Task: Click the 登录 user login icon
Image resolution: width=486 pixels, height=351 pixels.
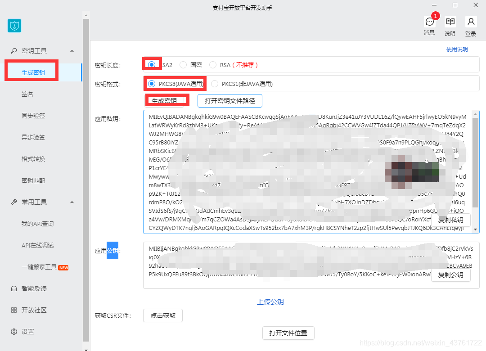Action: coord(471,22)
